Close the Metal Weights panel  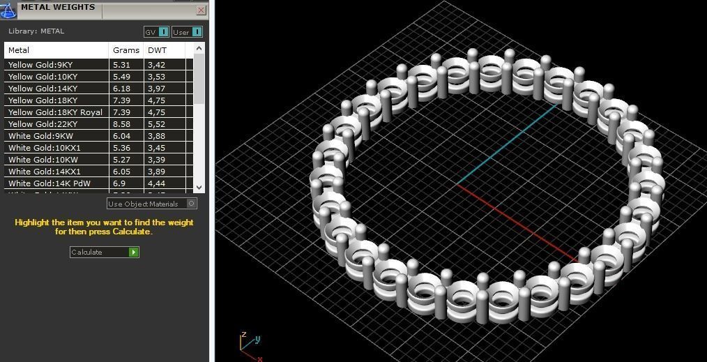[201, 10]
